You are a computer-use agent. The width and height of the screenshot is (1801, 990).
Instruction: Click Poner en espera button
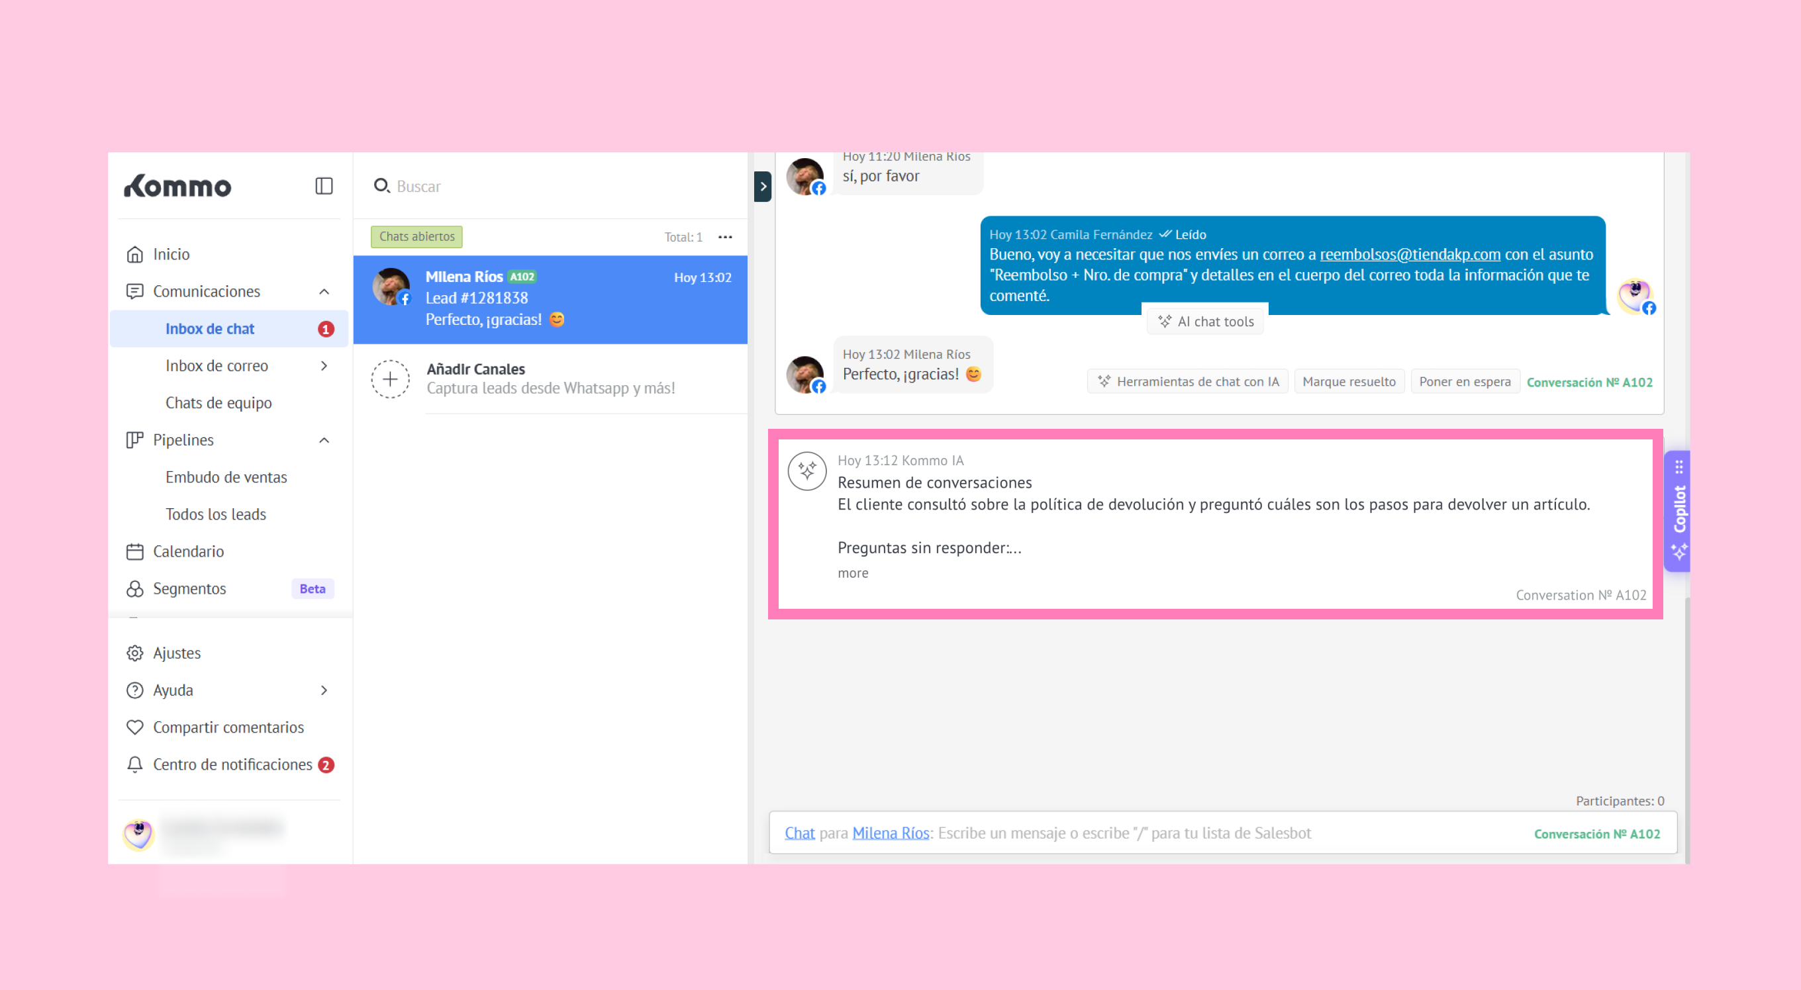pos(1465,381)
